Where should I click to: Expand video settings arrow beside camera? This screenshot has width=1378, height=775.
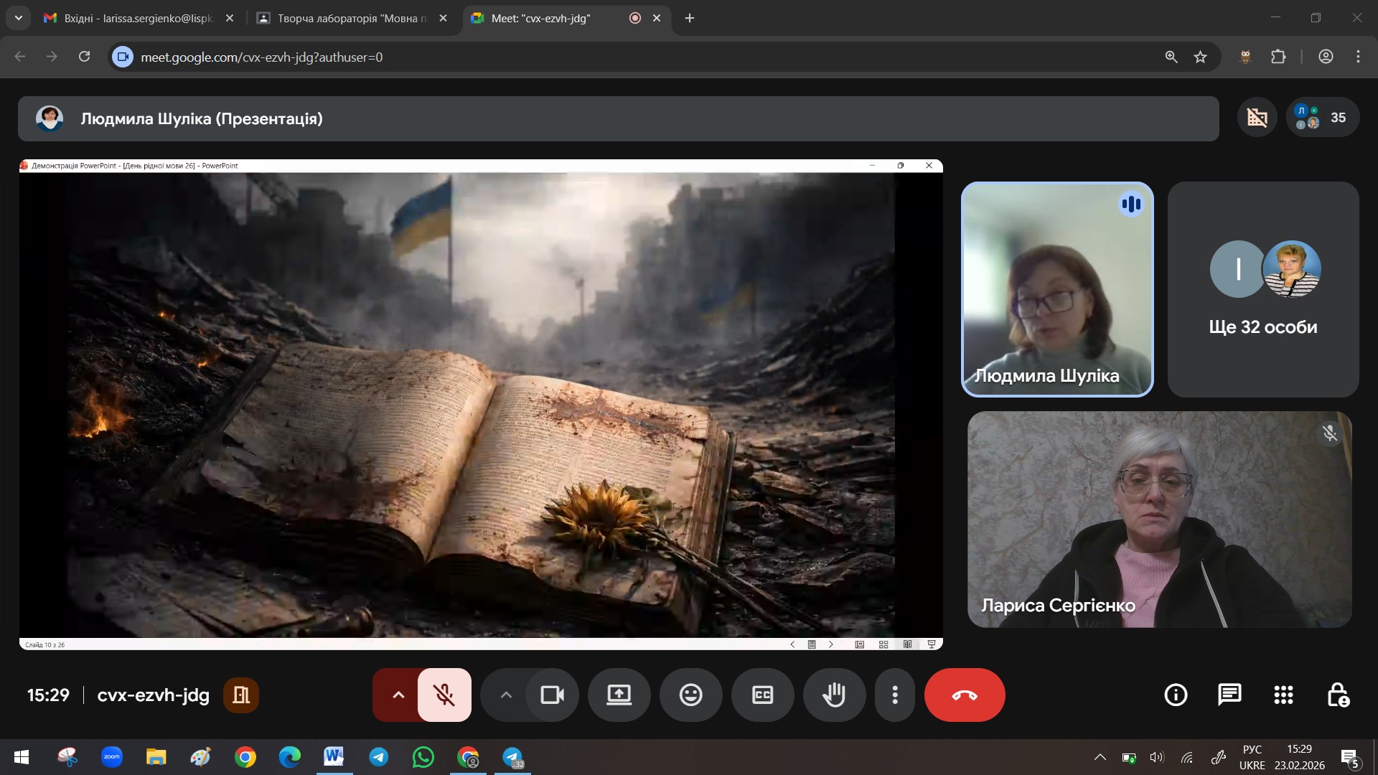506,695
